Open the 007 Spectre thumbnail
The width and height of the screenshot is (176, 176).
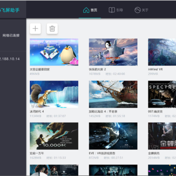pos(162,94)
